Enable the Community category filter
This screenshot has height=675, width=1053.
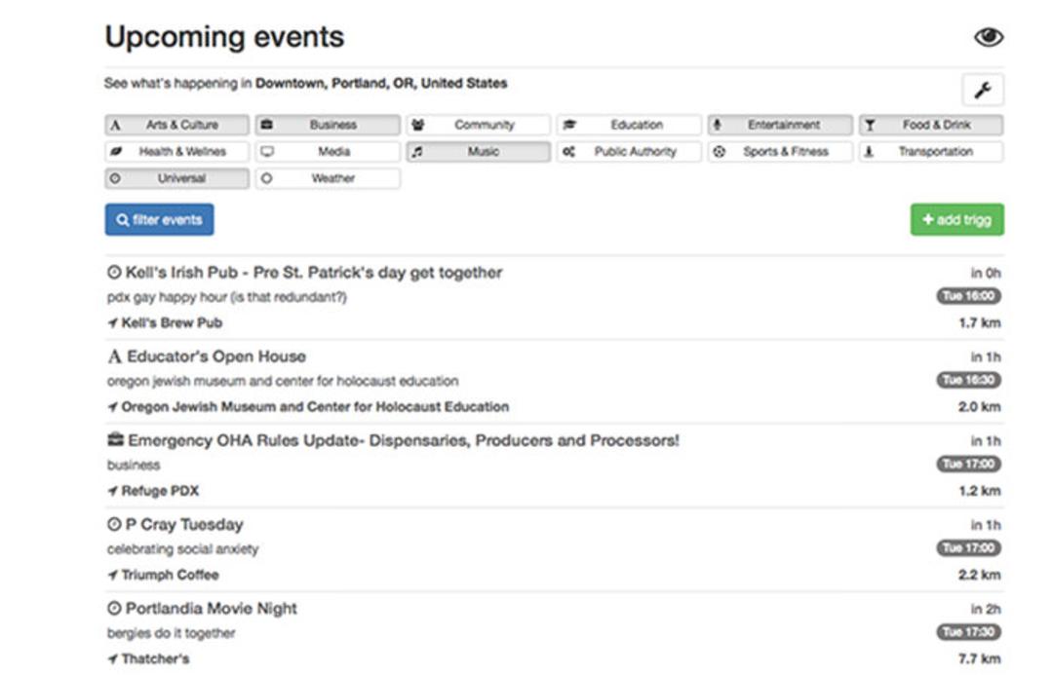[478, 125]
